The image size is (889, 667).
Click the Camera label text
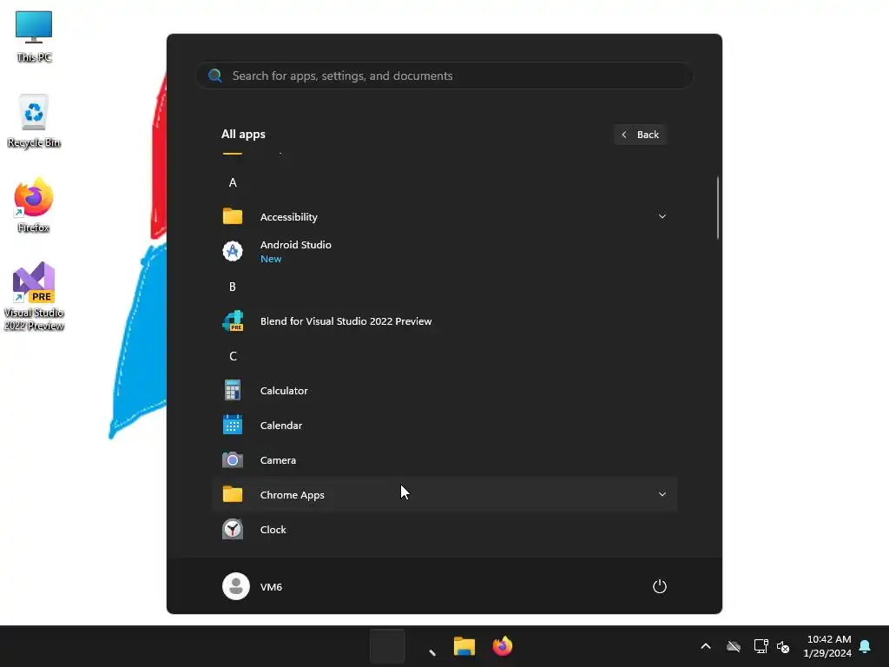pos(278,460)
